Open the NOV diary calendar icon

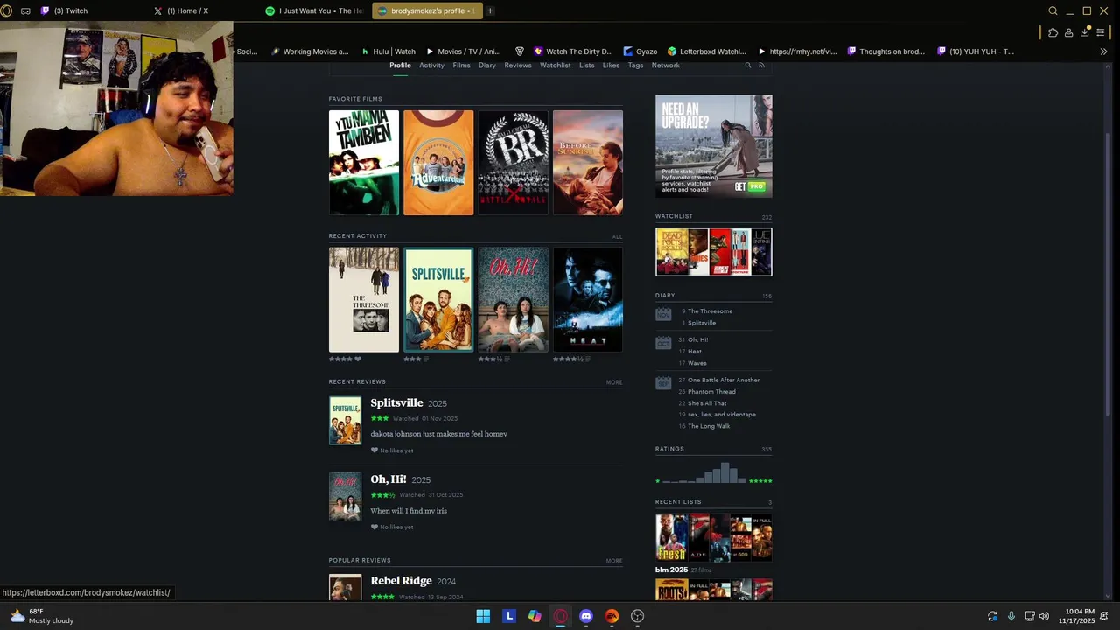click(663, 314)
